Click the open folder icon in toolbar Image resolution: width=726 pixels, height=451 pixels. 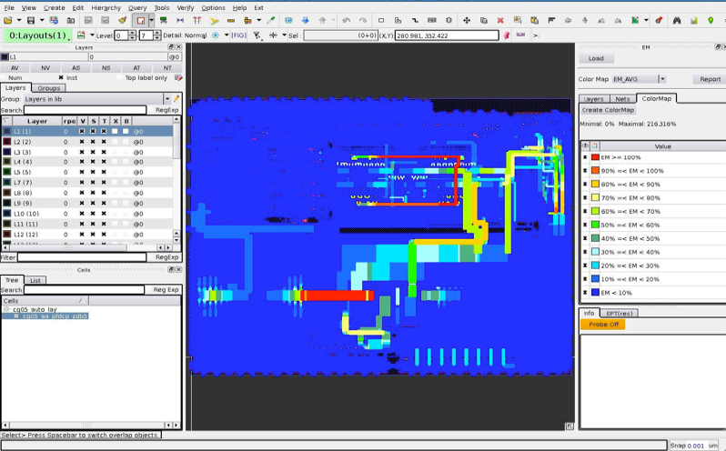(7, 20)
